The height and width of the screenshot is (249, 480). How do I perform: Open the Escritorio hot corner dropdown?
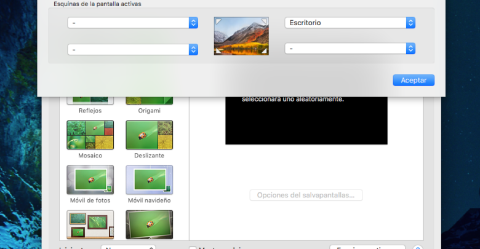(x=350, y=23)
